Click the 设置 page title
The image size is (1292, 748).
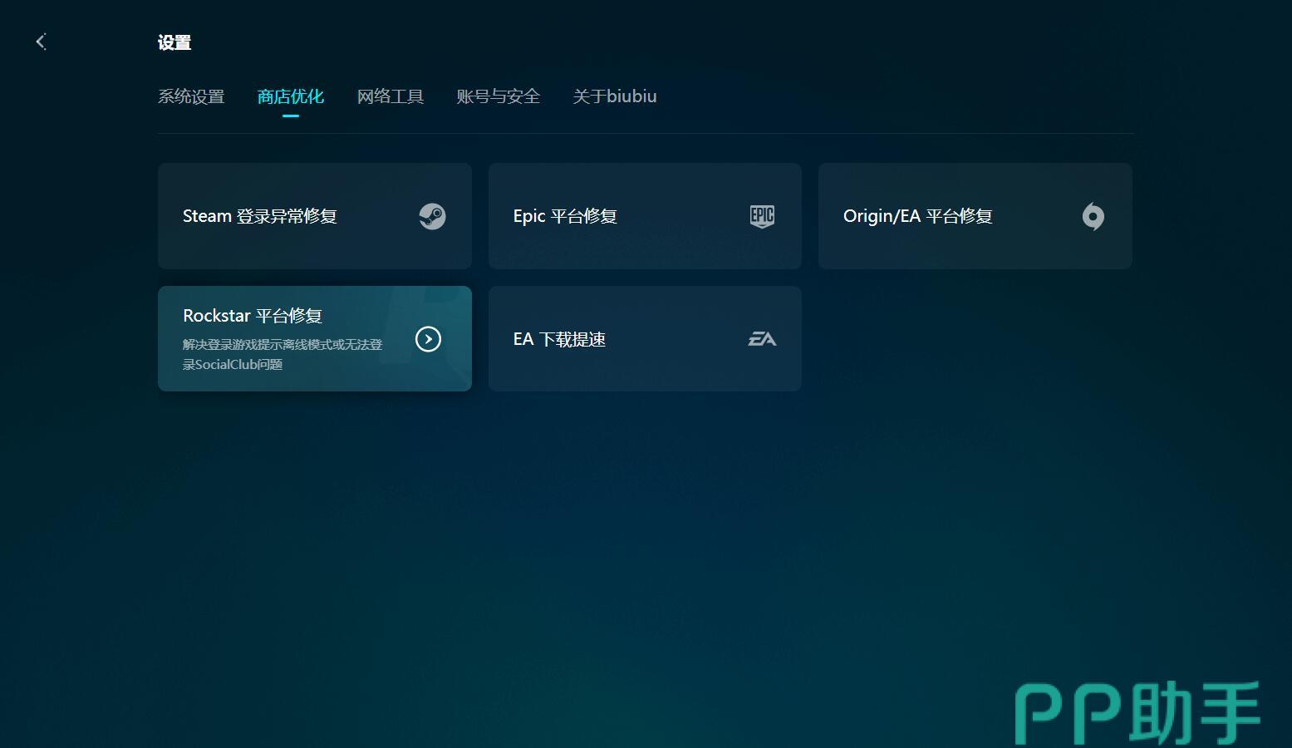pos(174,42)
